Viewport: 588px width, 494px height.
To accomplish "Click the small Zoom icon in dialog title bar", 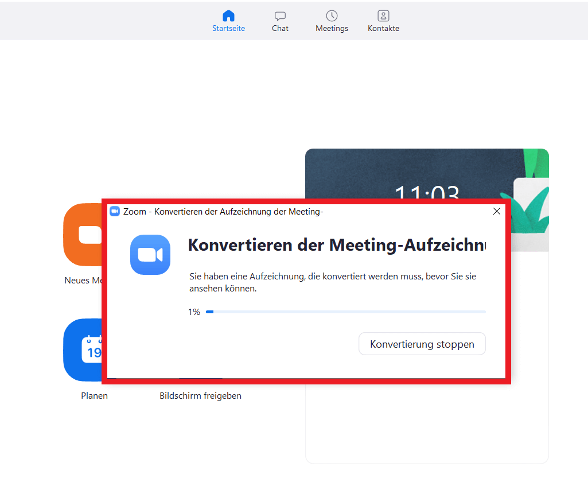I will coord(115,211).
